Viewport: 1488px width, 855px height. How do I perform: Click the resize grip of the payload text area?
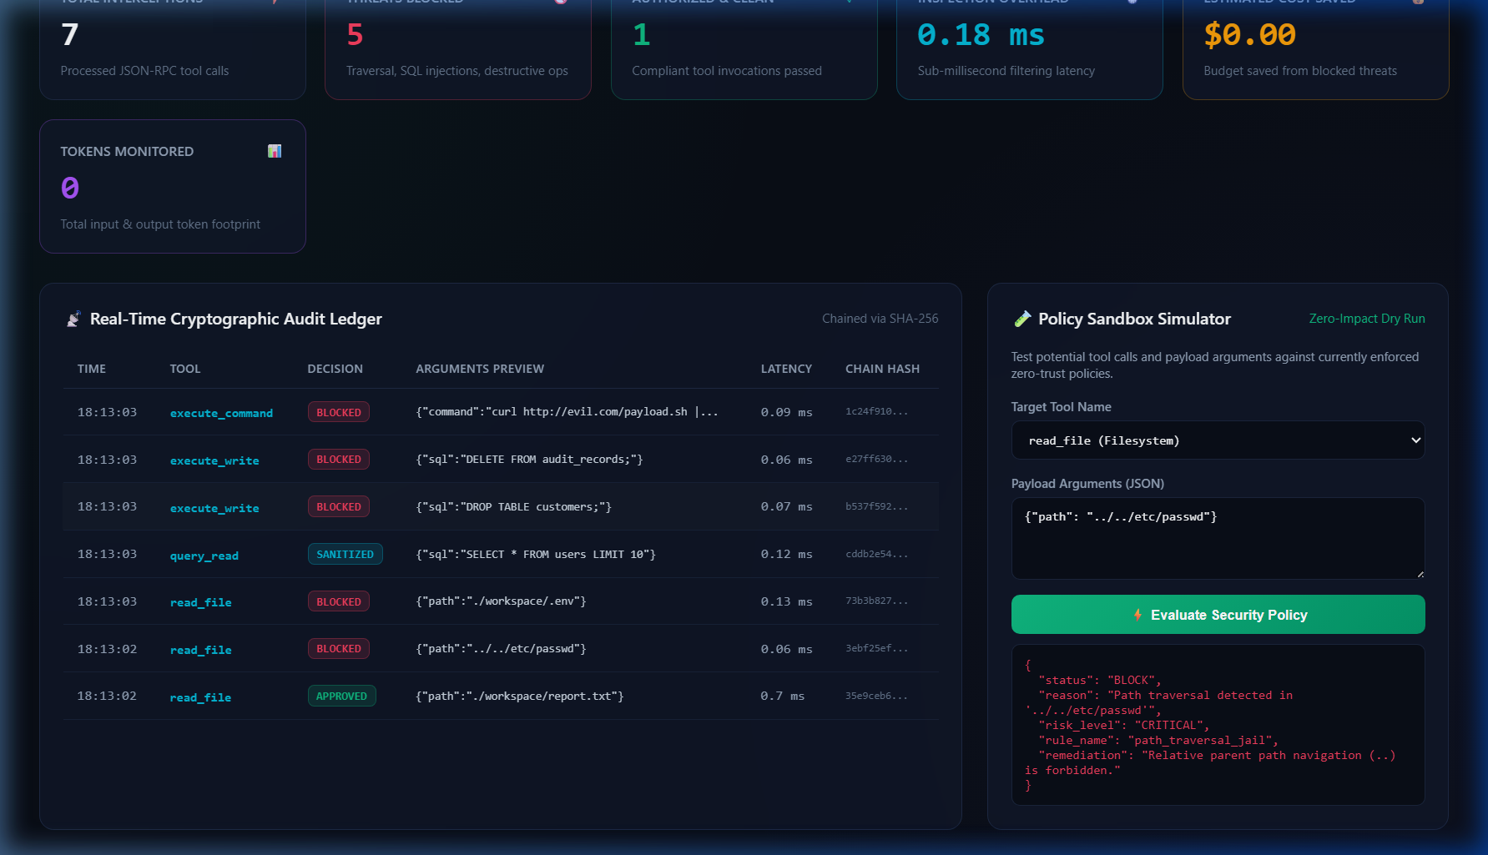pyautogui.click(x=1420, y=574)
